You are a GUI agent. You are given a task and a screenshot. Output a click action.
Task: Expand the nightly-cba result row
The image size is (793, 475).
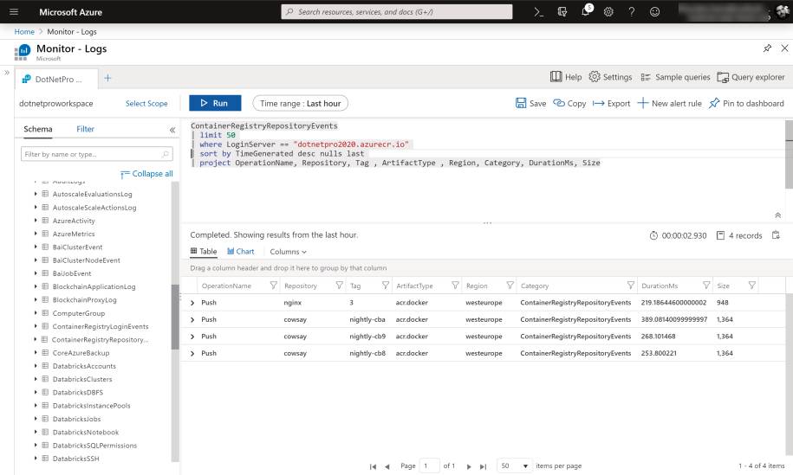tap(192, 319)
